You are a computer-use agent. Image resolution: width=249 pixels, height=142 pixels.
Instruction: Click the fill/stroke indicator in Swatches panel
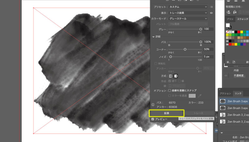[228, 26]
